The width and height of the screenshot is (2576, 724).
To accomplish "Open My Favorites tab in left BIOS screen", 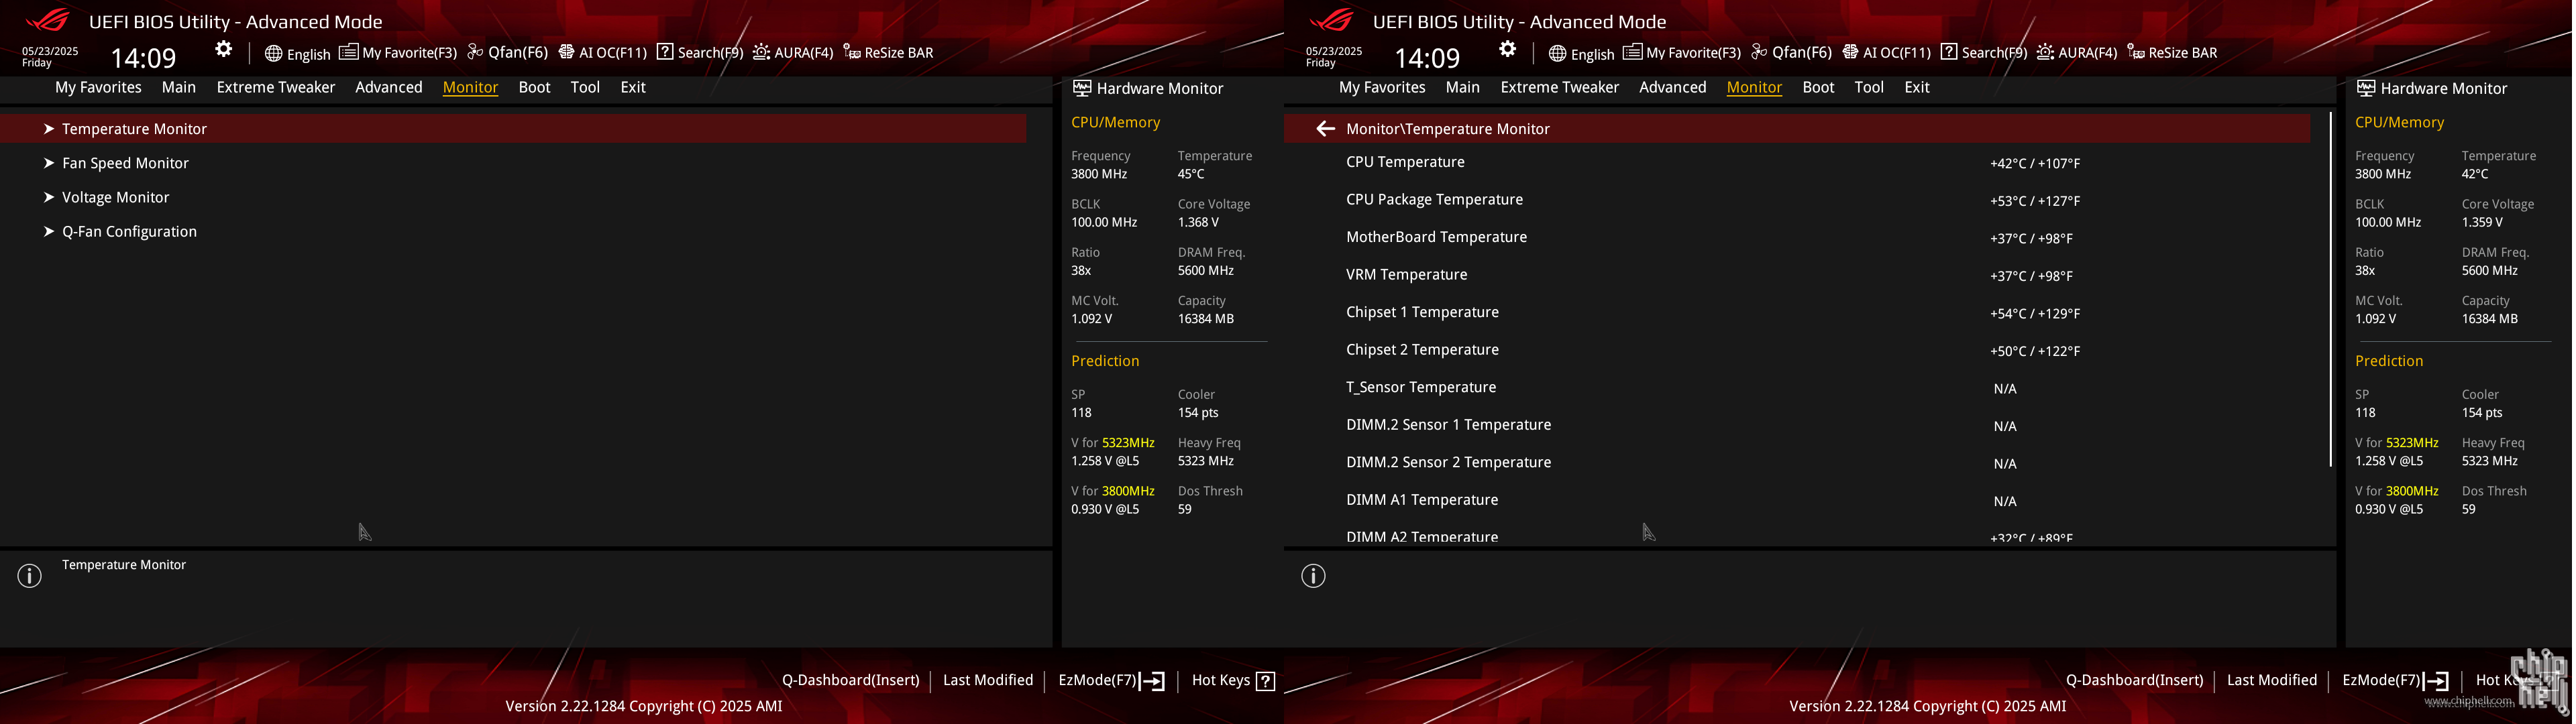I will (x=98, y=87).
